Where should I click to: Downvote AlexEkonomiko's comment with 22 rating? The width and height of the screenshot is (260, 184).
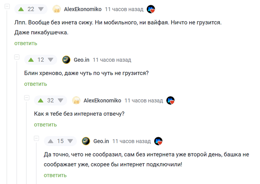(40, 9)
